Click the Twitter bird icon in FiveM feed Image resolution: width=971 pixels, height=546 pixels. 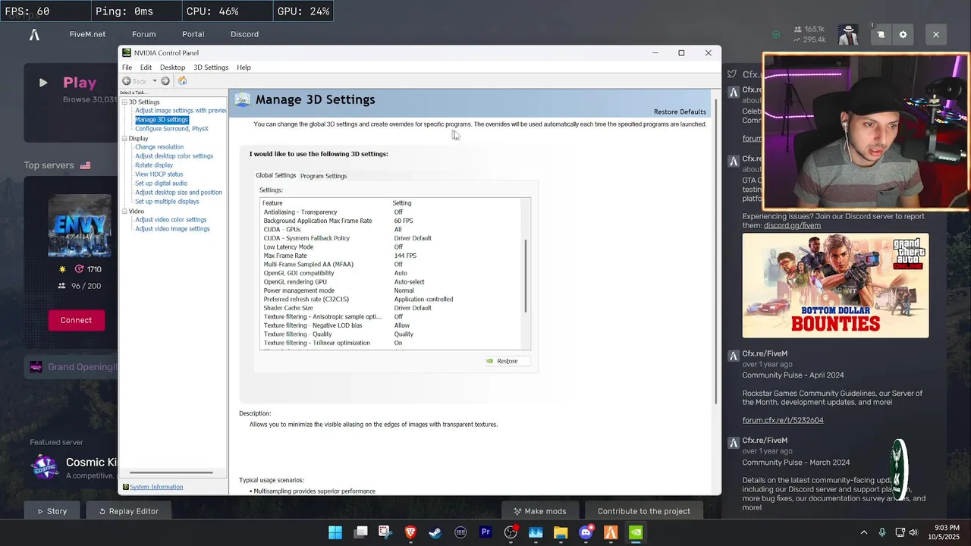[x=732, y=74]
